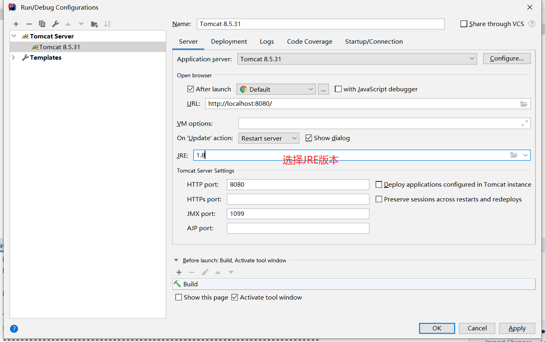The height and width of the screenshot is (342, 545).
Task: Select the Build item in the Before launch list
Action: 354,284
